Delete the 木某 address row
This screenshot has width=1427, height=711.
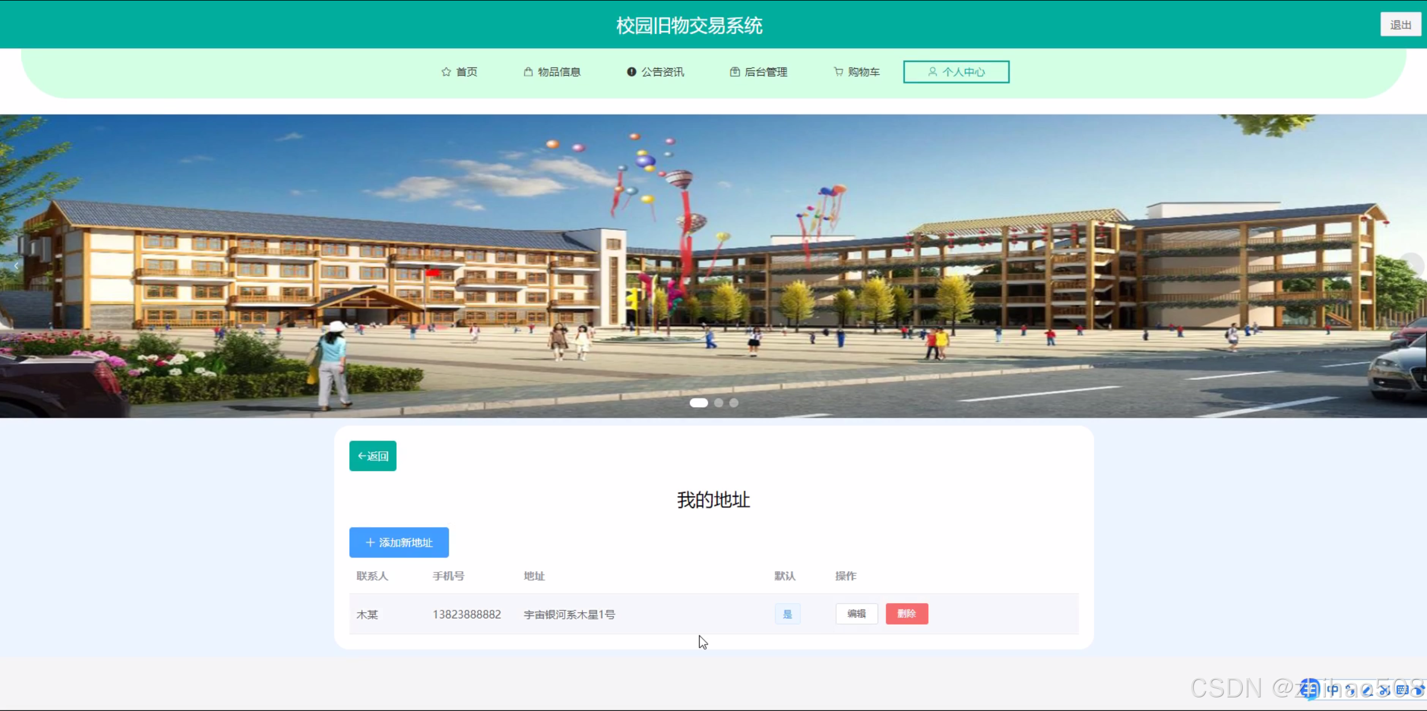pyautogui.click(x=907, y=614)
